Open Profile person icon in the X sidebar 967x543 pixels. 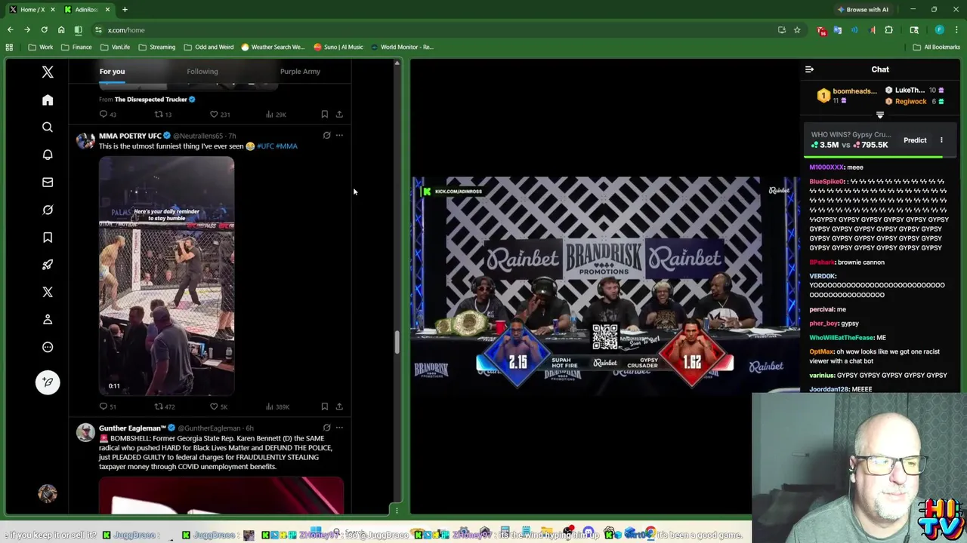48,320
